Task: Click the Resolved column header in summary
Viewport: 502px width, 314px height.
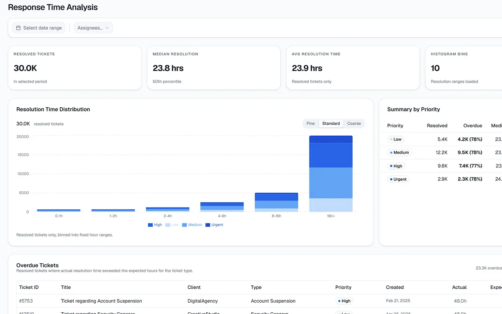Action: pyautogui.click(x=437, y=126)
